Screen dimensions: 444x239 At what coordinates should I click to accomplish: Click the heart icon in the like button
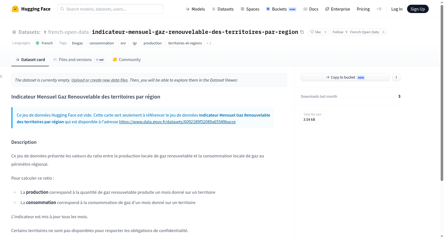click(x=312, y=32)
